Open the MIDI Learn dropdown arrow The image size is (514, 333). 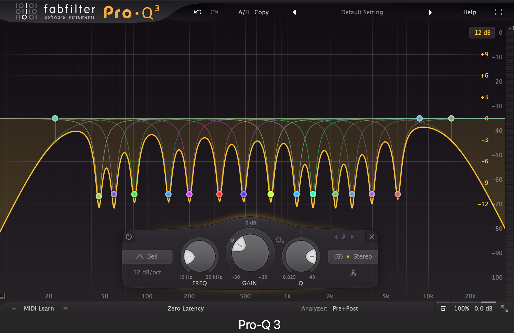(66, 309)
